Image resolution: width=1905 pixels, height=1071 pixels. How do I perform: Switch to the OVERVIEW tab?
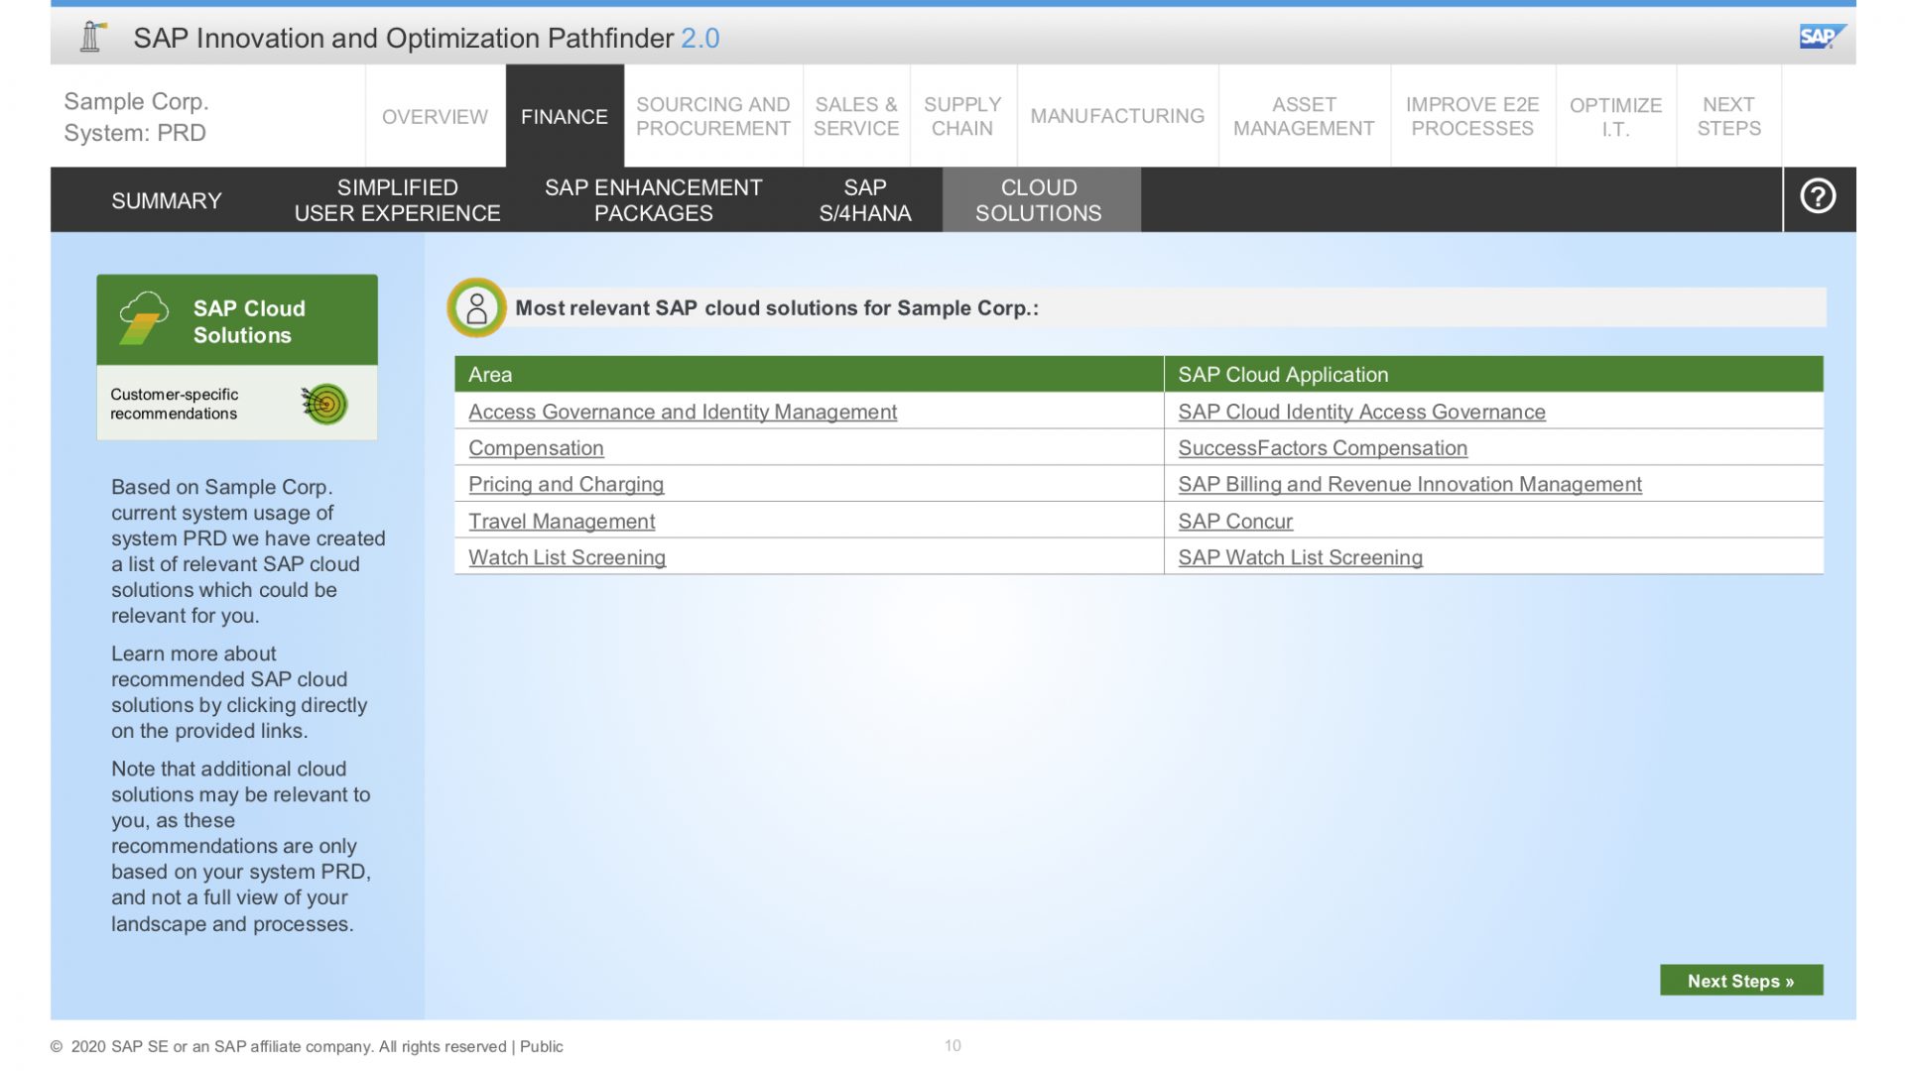click(434, 116)
